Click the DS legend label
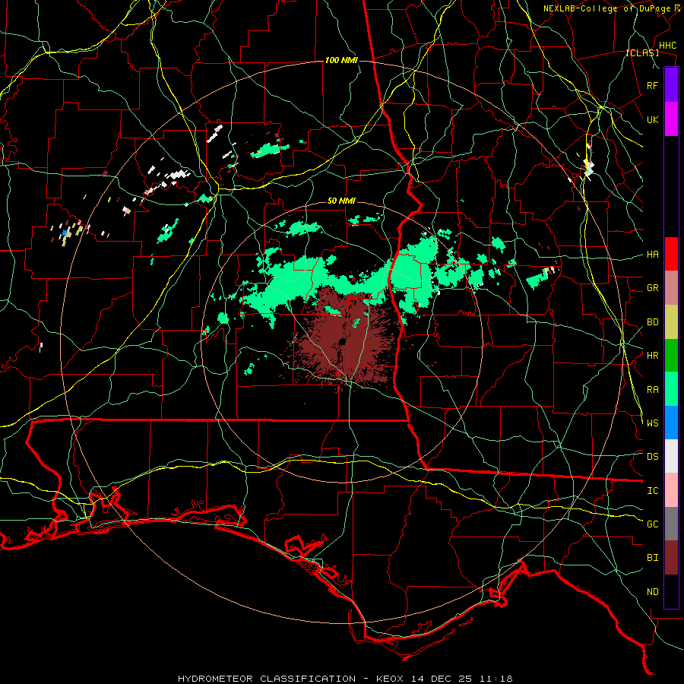Viewport: 684px width, 684px height. 652,457
